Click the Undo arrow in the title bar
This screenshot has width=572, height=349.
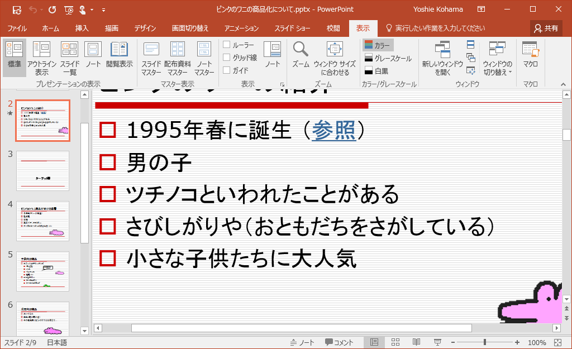[x=33, y=10]
